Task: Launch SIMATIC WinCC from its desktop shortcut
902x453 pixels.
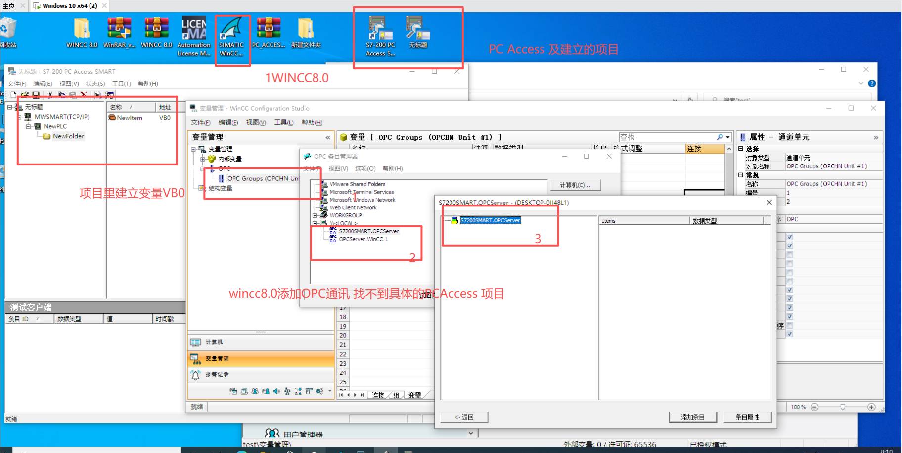Action: coord(231,37)
